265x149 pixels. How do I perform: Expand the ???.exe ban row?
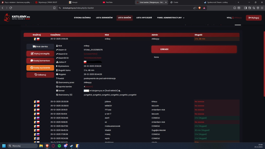click(x=131, y=110)
